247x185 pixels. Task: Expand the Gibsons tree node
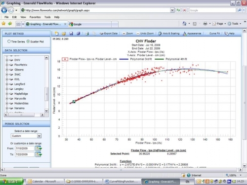pyautogui.click(x=7, y=70)
